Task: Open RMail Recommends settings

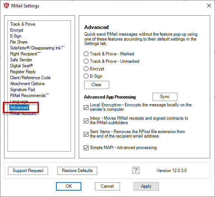Action: [29, 96]
